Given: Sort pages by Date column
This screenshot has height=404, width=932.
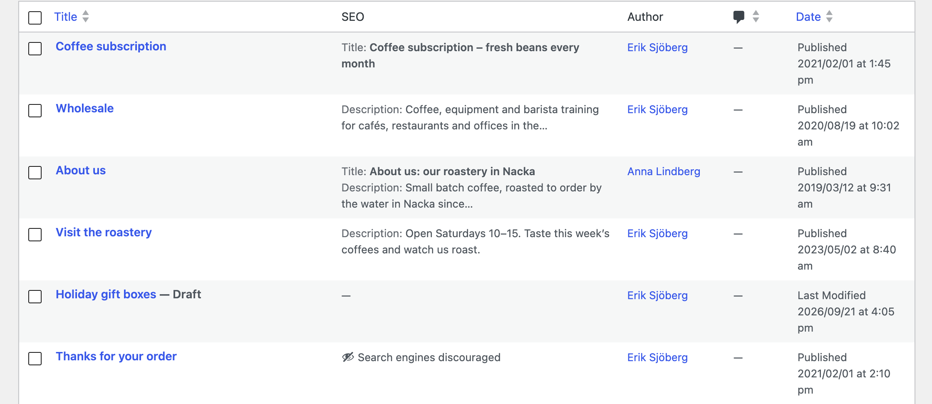Looking at the screenshot, I should click(x=808, y=17).
